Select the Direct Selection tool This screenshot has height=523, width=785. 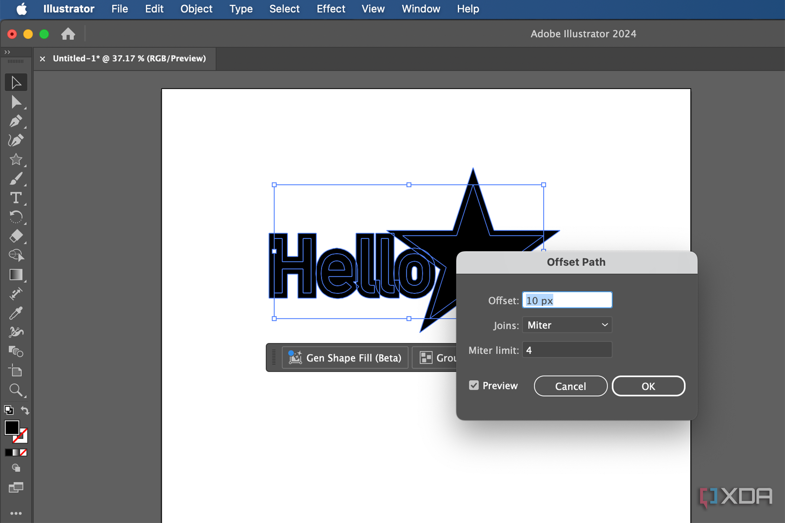(16, 102)
